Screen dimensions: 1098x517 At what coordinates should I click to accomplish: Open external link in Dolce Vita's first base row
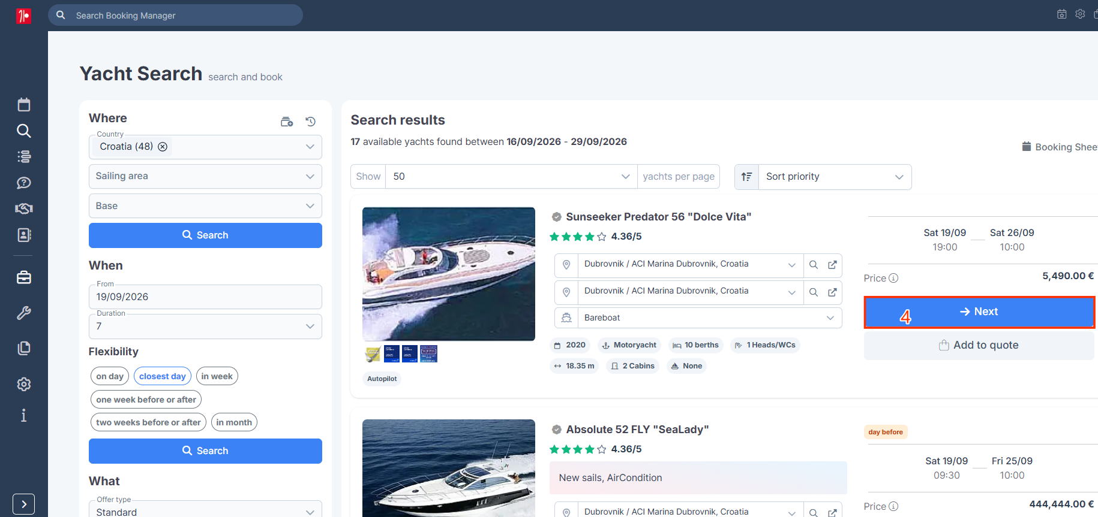(832, 265)
